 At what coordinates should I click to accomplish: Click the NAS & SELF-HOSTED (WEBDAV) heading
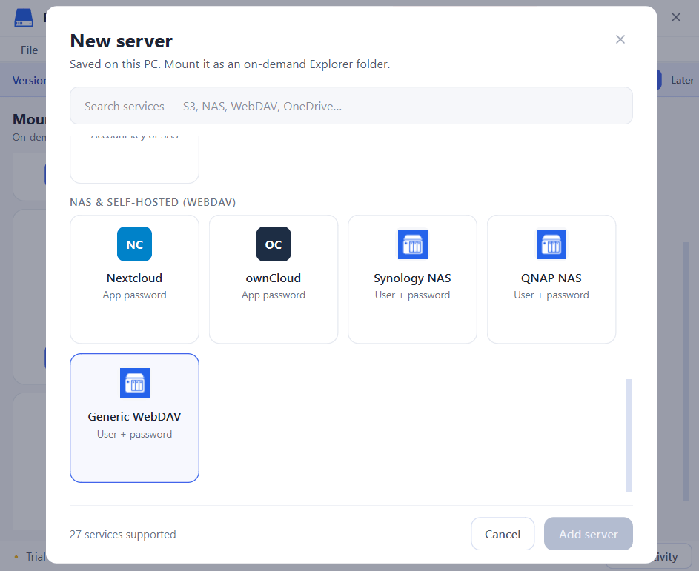[153, 202]
